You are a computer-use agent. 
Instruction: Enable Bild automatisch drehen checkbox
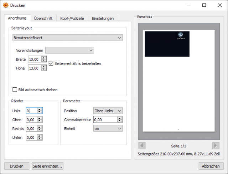15,89
